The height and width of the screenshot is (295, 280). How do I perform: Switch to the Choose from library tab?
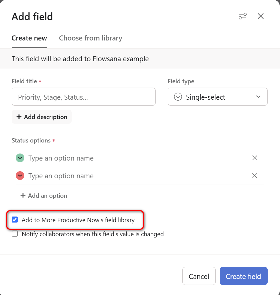[90, 38]
